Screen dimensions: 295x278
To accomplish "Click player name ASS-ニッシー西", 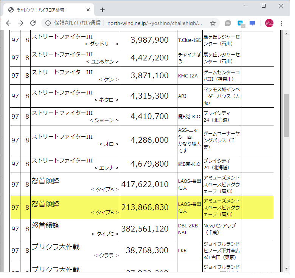I will click(188, 134).
